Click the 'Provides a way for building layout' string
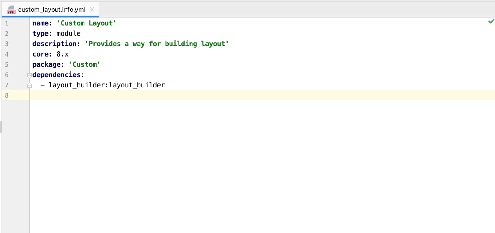Screen dimensions: 495x233 [157, 44]
